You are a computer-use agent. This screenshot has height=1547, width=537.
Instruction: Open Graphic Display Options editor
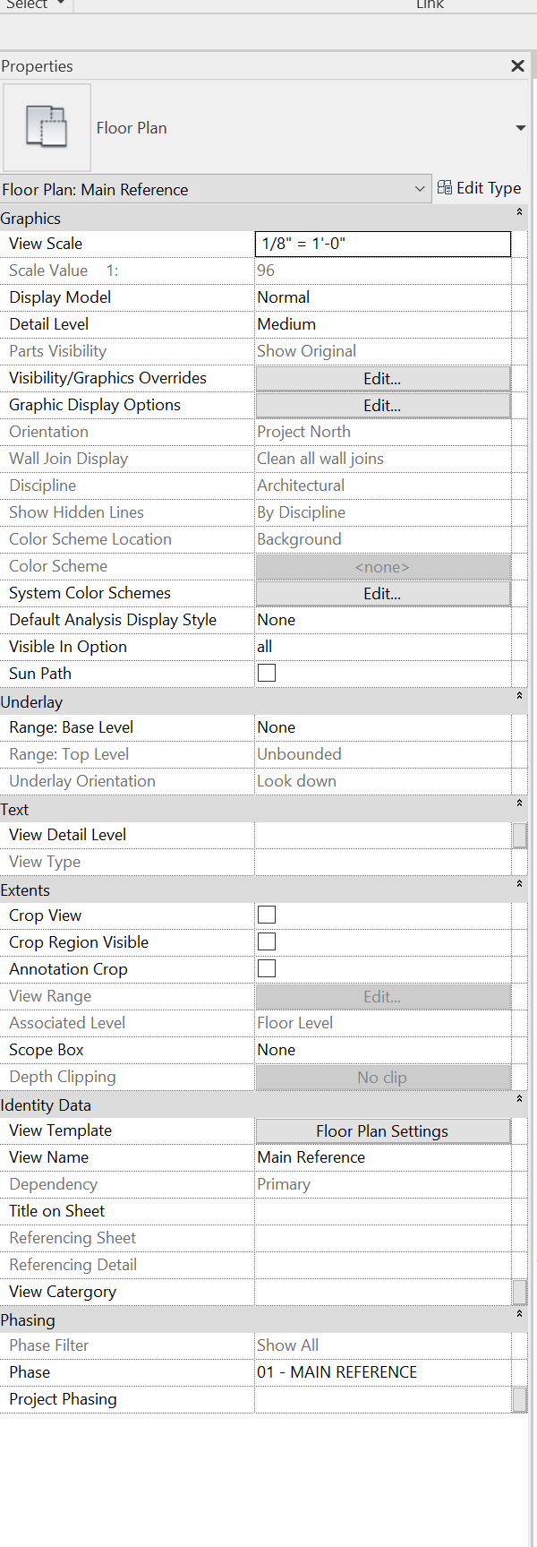pyautogui.click(x=382, y=404)
